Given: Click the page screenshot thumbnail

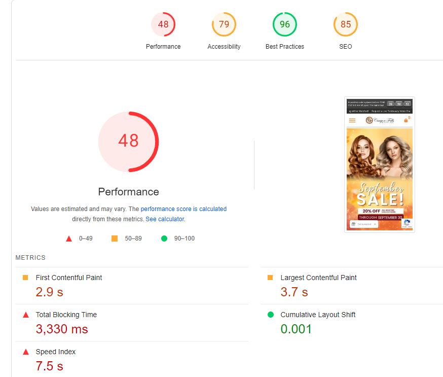Looking at the screenshot, I should [x=380, y=164].
